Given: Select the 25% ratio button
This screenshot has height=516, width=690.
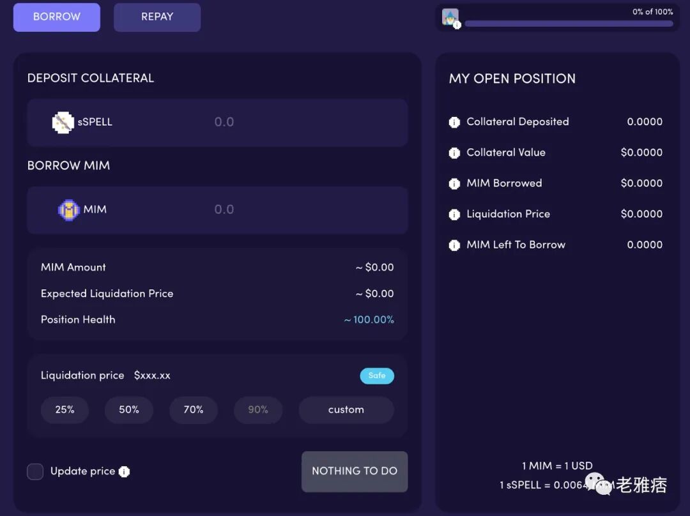Looking at the screenshot, I should (65, 410).
